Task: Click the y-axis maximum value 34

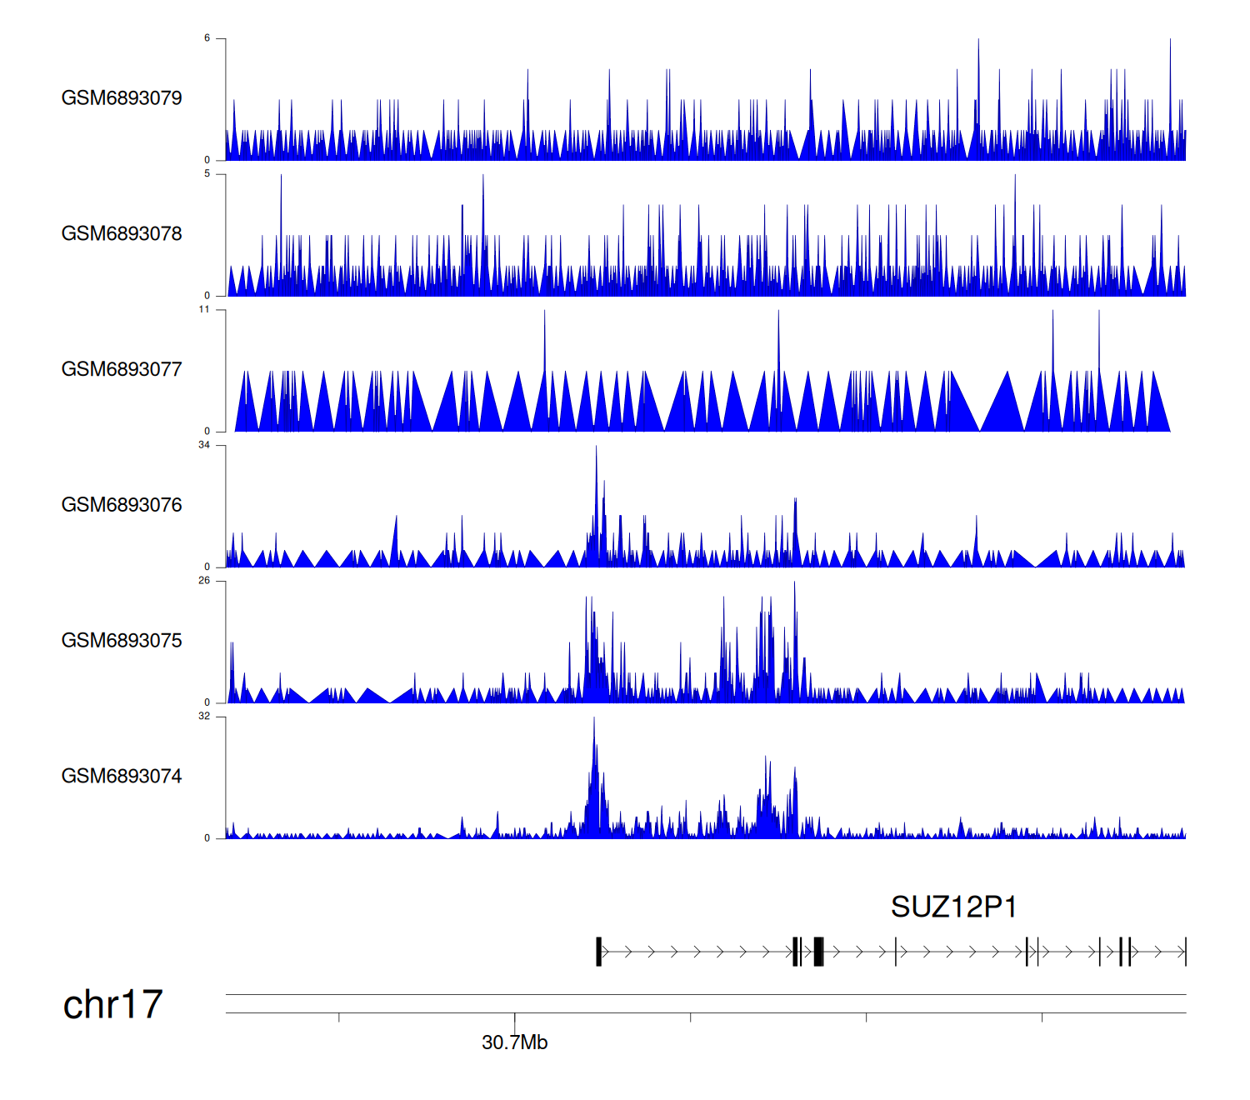Action: pyautogui.click(x=204, y=445)
